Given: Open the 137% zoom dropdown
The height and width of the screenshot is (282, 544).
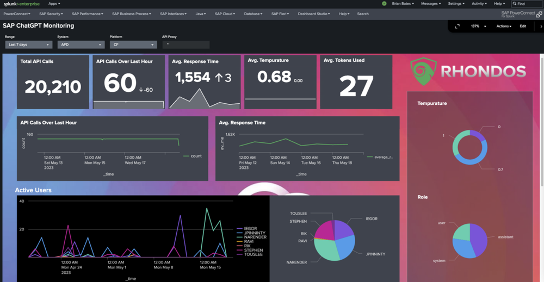Looking at the screenshot, I should [x=478, y=26].
